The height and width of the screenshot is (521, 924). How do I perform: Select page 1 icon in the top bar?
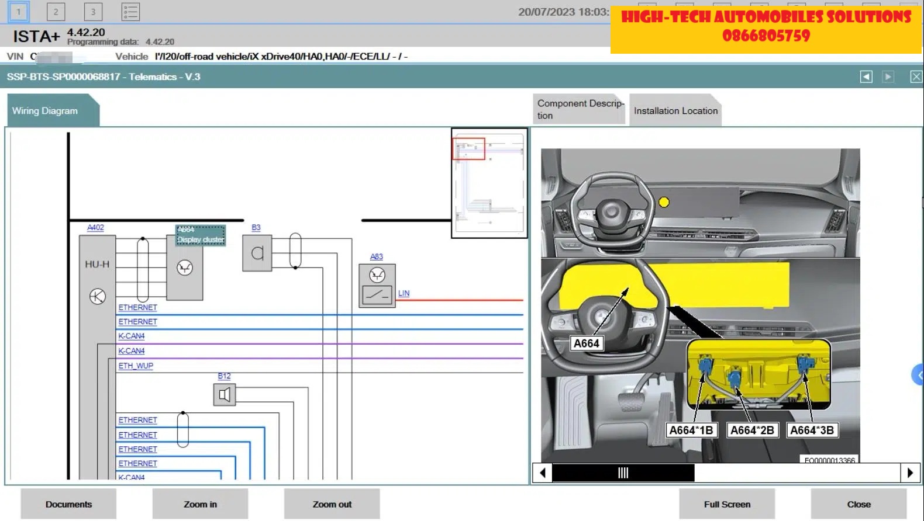coord(19,12)
